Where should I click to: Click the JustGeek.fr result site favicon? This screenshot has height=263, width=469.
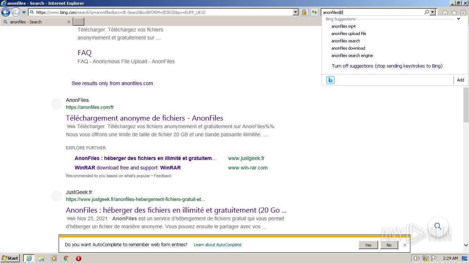(56, 196)
